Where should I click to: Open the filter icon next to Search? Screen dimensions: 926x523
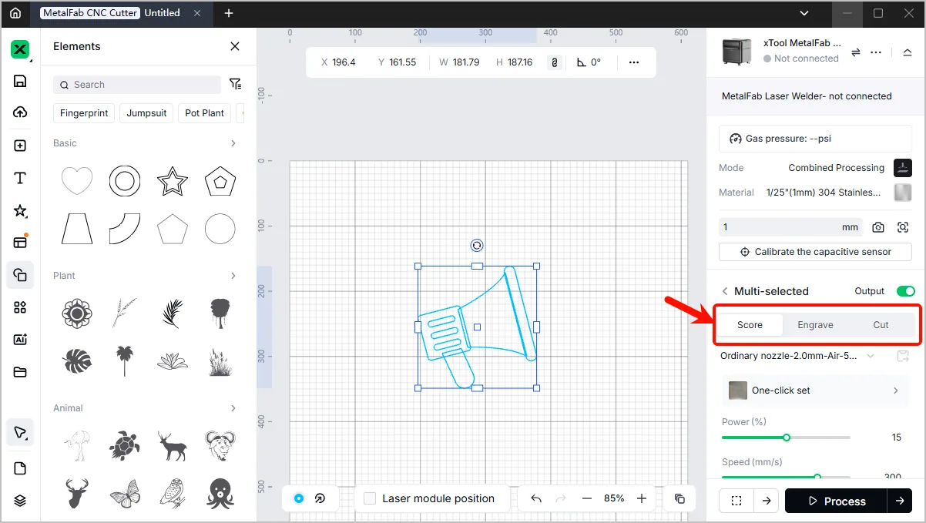coord(236,84)
